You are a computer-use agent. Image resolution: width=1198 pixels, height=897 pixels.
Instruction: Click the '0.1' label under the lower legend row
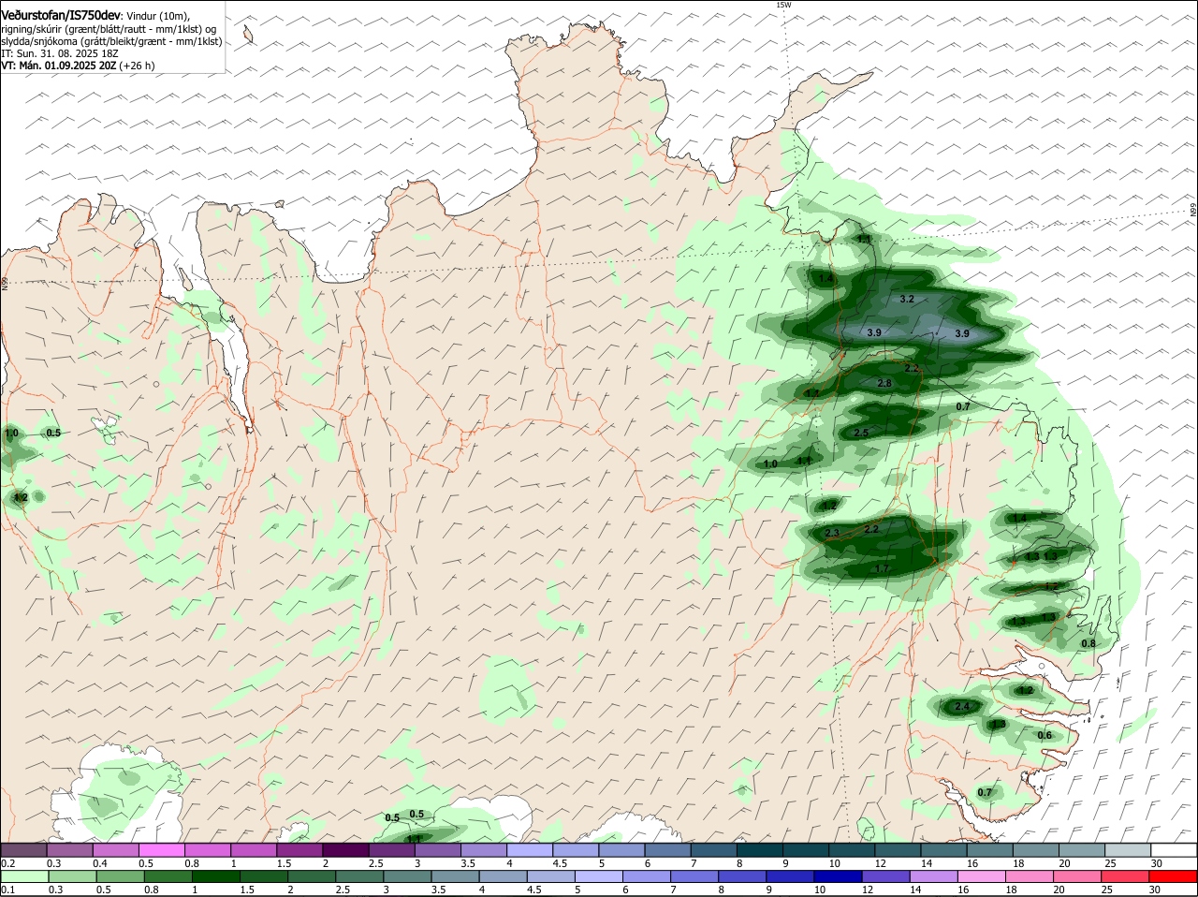tap(7, 890)
